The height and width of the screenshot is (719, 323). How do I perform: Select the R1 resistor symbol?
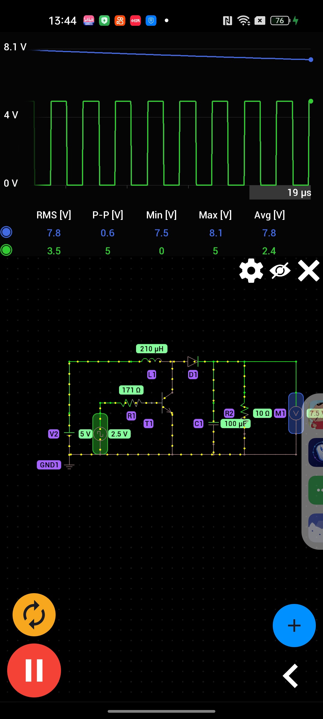point(131,403)
